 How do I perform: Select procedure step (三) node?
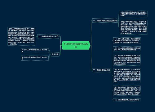point(127,60)
